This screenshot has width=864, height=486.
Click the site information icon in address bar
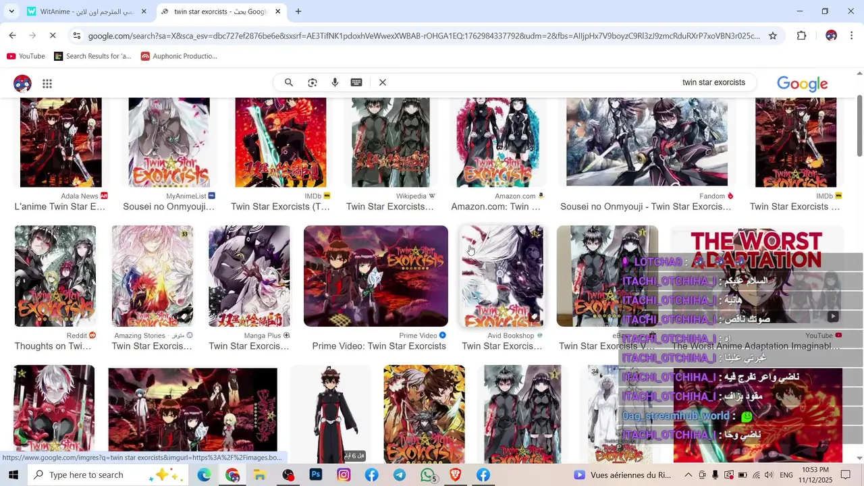click(x=77, y=36)
